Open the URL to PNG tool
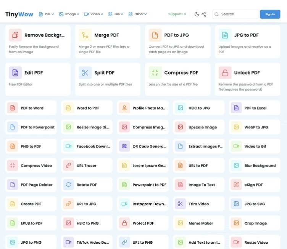 click(143, 242)
